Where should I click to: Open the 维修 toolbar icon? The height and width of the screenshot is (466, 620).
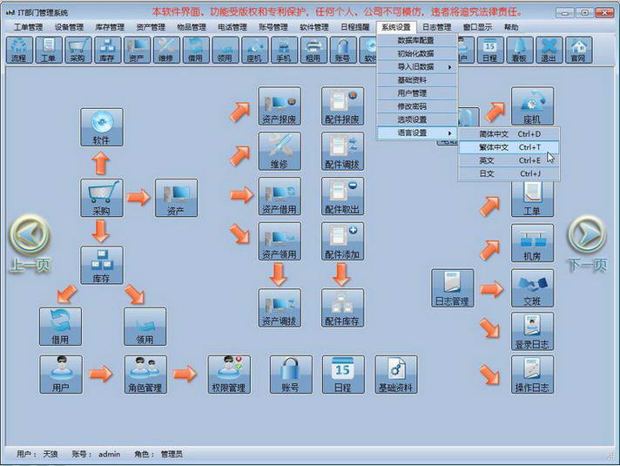tap(166, 50)
